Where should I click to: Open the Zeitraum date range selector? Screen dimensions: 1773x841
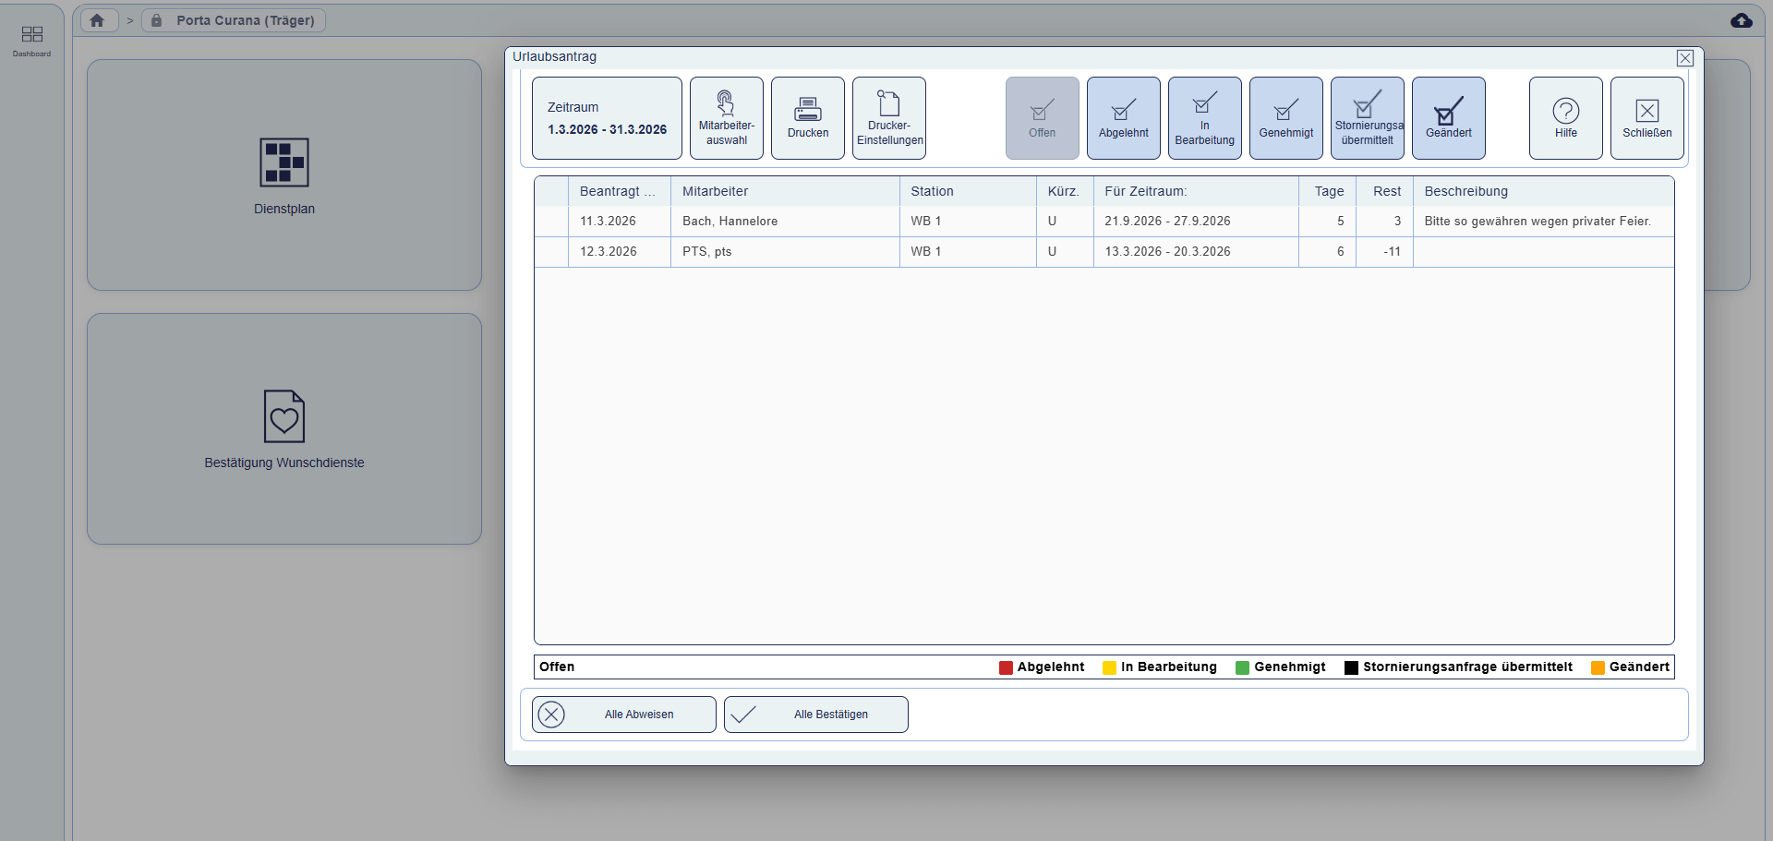coord(607,118)
